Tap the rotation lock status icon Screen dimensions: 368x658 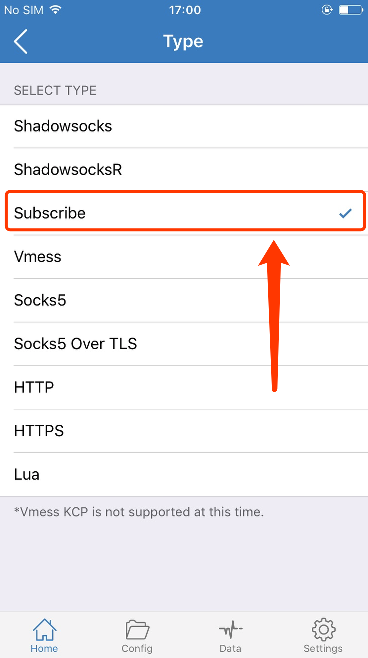click(x=327, y=10)
